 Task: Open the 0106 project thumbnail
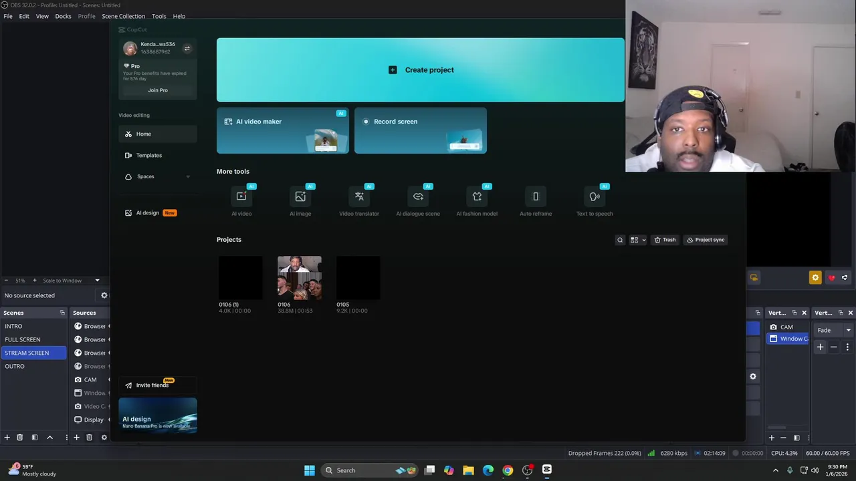click(300, 278)
